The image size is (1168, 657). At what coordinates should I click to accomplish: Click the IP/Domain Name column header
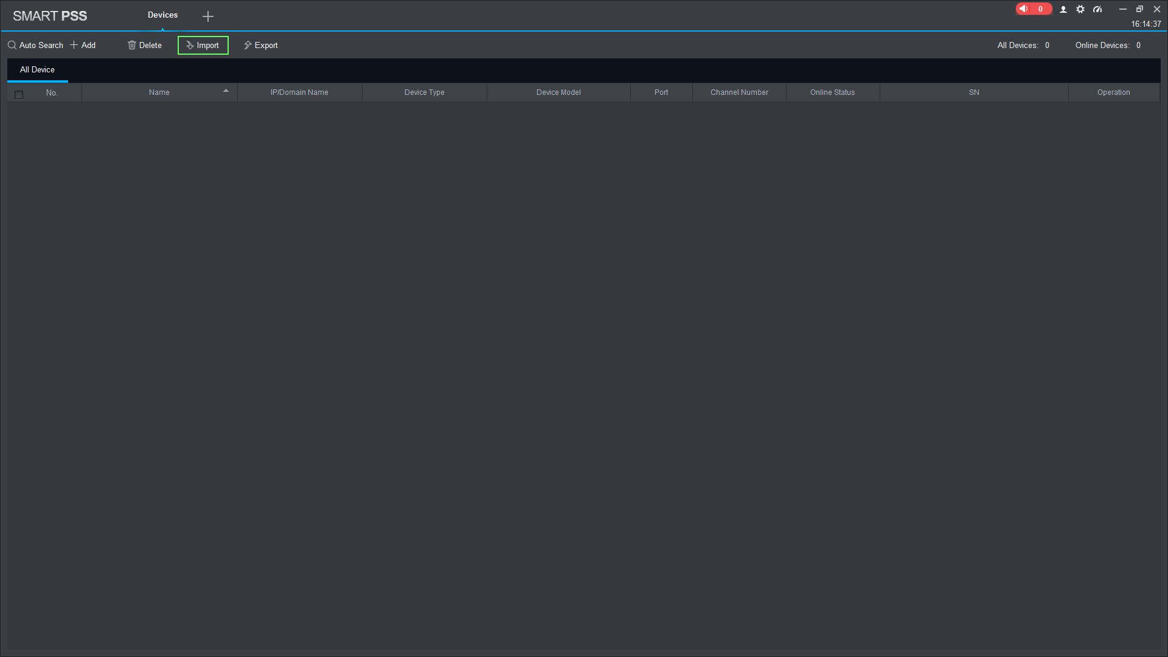299,92
